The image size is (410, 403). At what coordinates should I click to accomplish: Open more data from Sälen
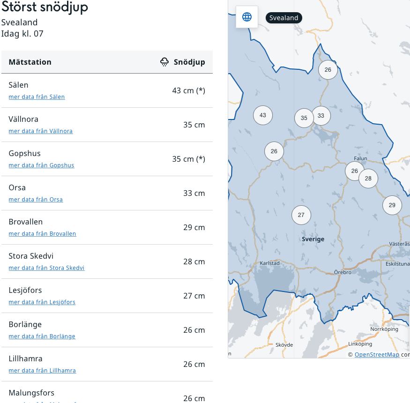[x=37, y=97]
